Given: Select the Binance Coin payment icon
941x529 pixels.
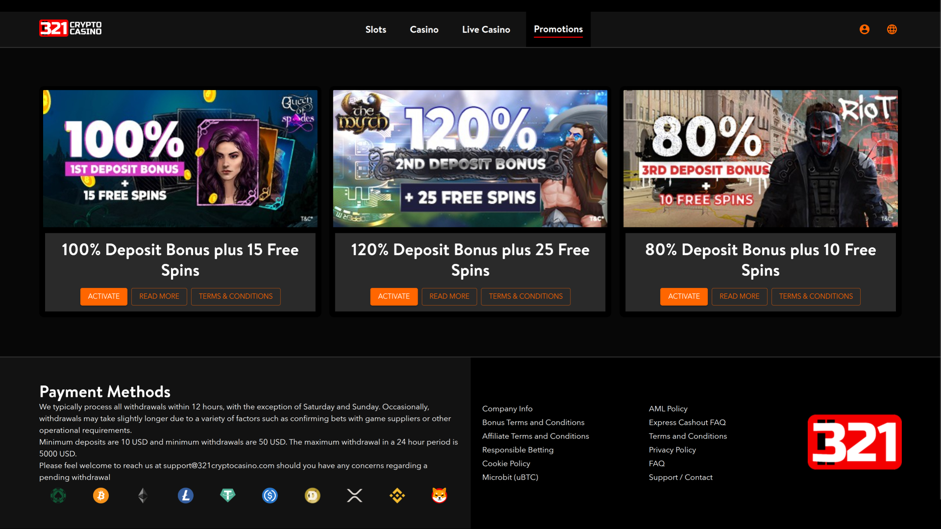Looking at the screenshot, I should (397, 495).
